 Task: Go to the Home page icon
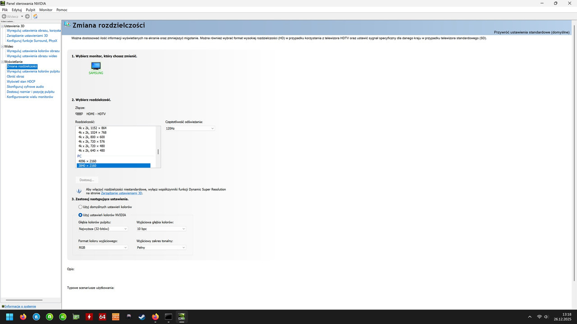click(x=35, y=16)
